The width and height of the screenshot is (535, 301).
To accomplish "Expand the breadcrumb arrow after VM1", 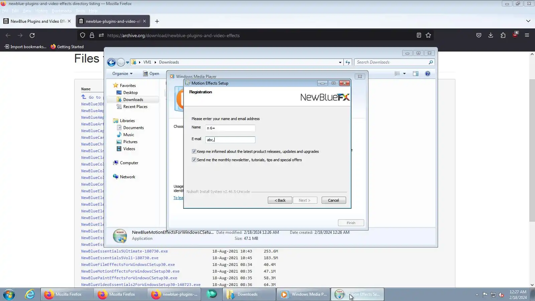I will (x=155, y=62).
